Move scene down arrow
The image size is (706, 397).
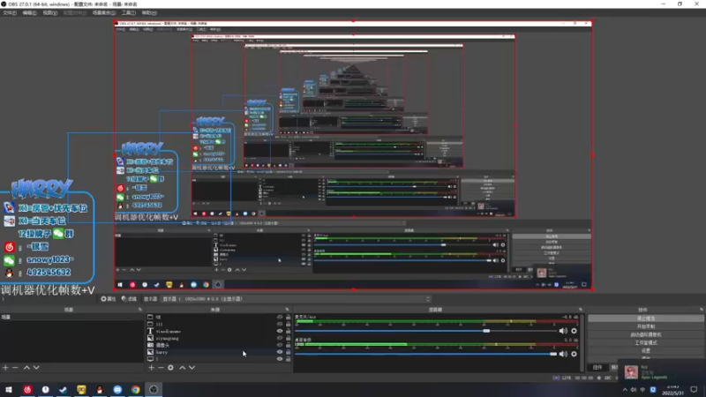point(36,368)
